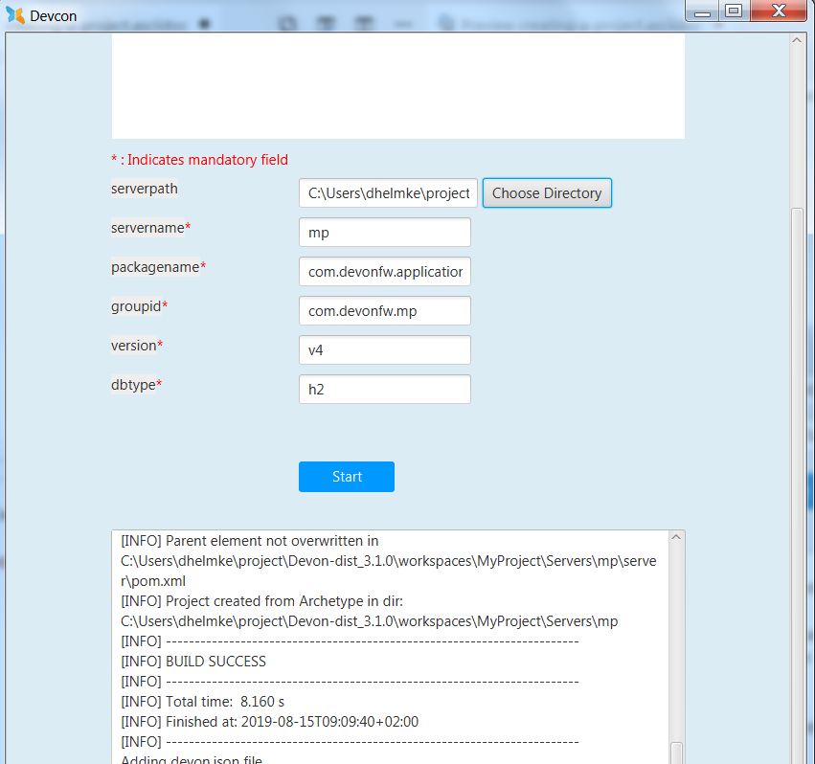815x764 pixels.
Task: Minimize the Devcon window
Action: tap(702, 11)
